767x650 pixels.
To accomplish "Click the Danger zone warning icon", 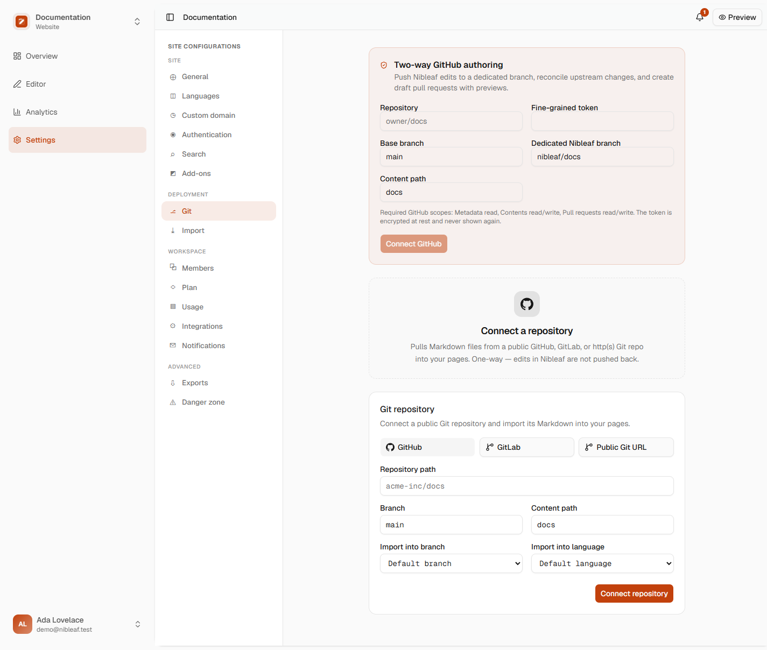I will click(173, 402).
